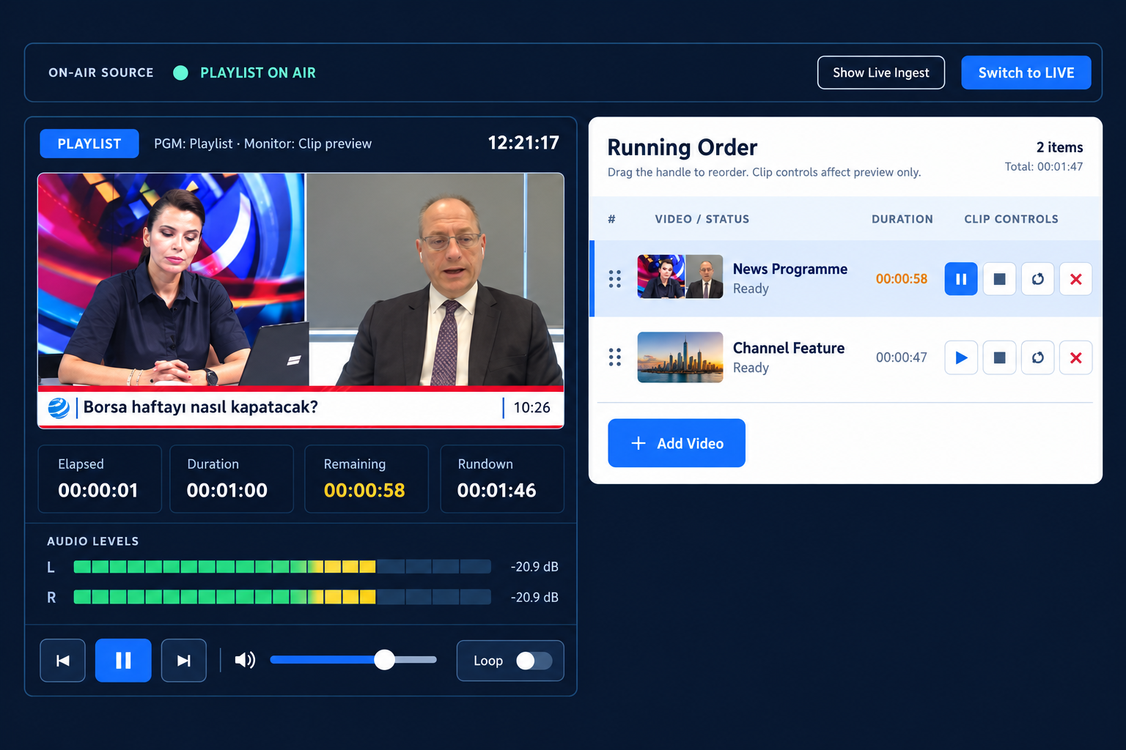Click the Rundown 00:01:46 counter

pos(501,479)
